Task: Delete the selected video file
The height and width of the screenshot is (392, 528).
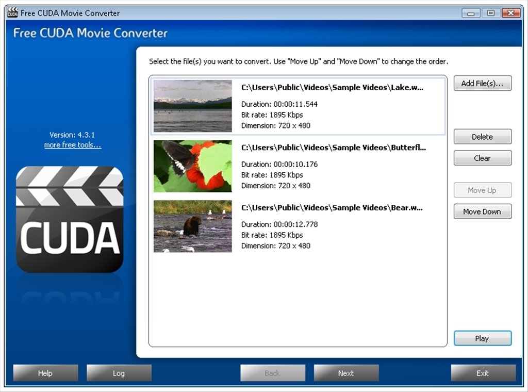Action: coord(483,137)
